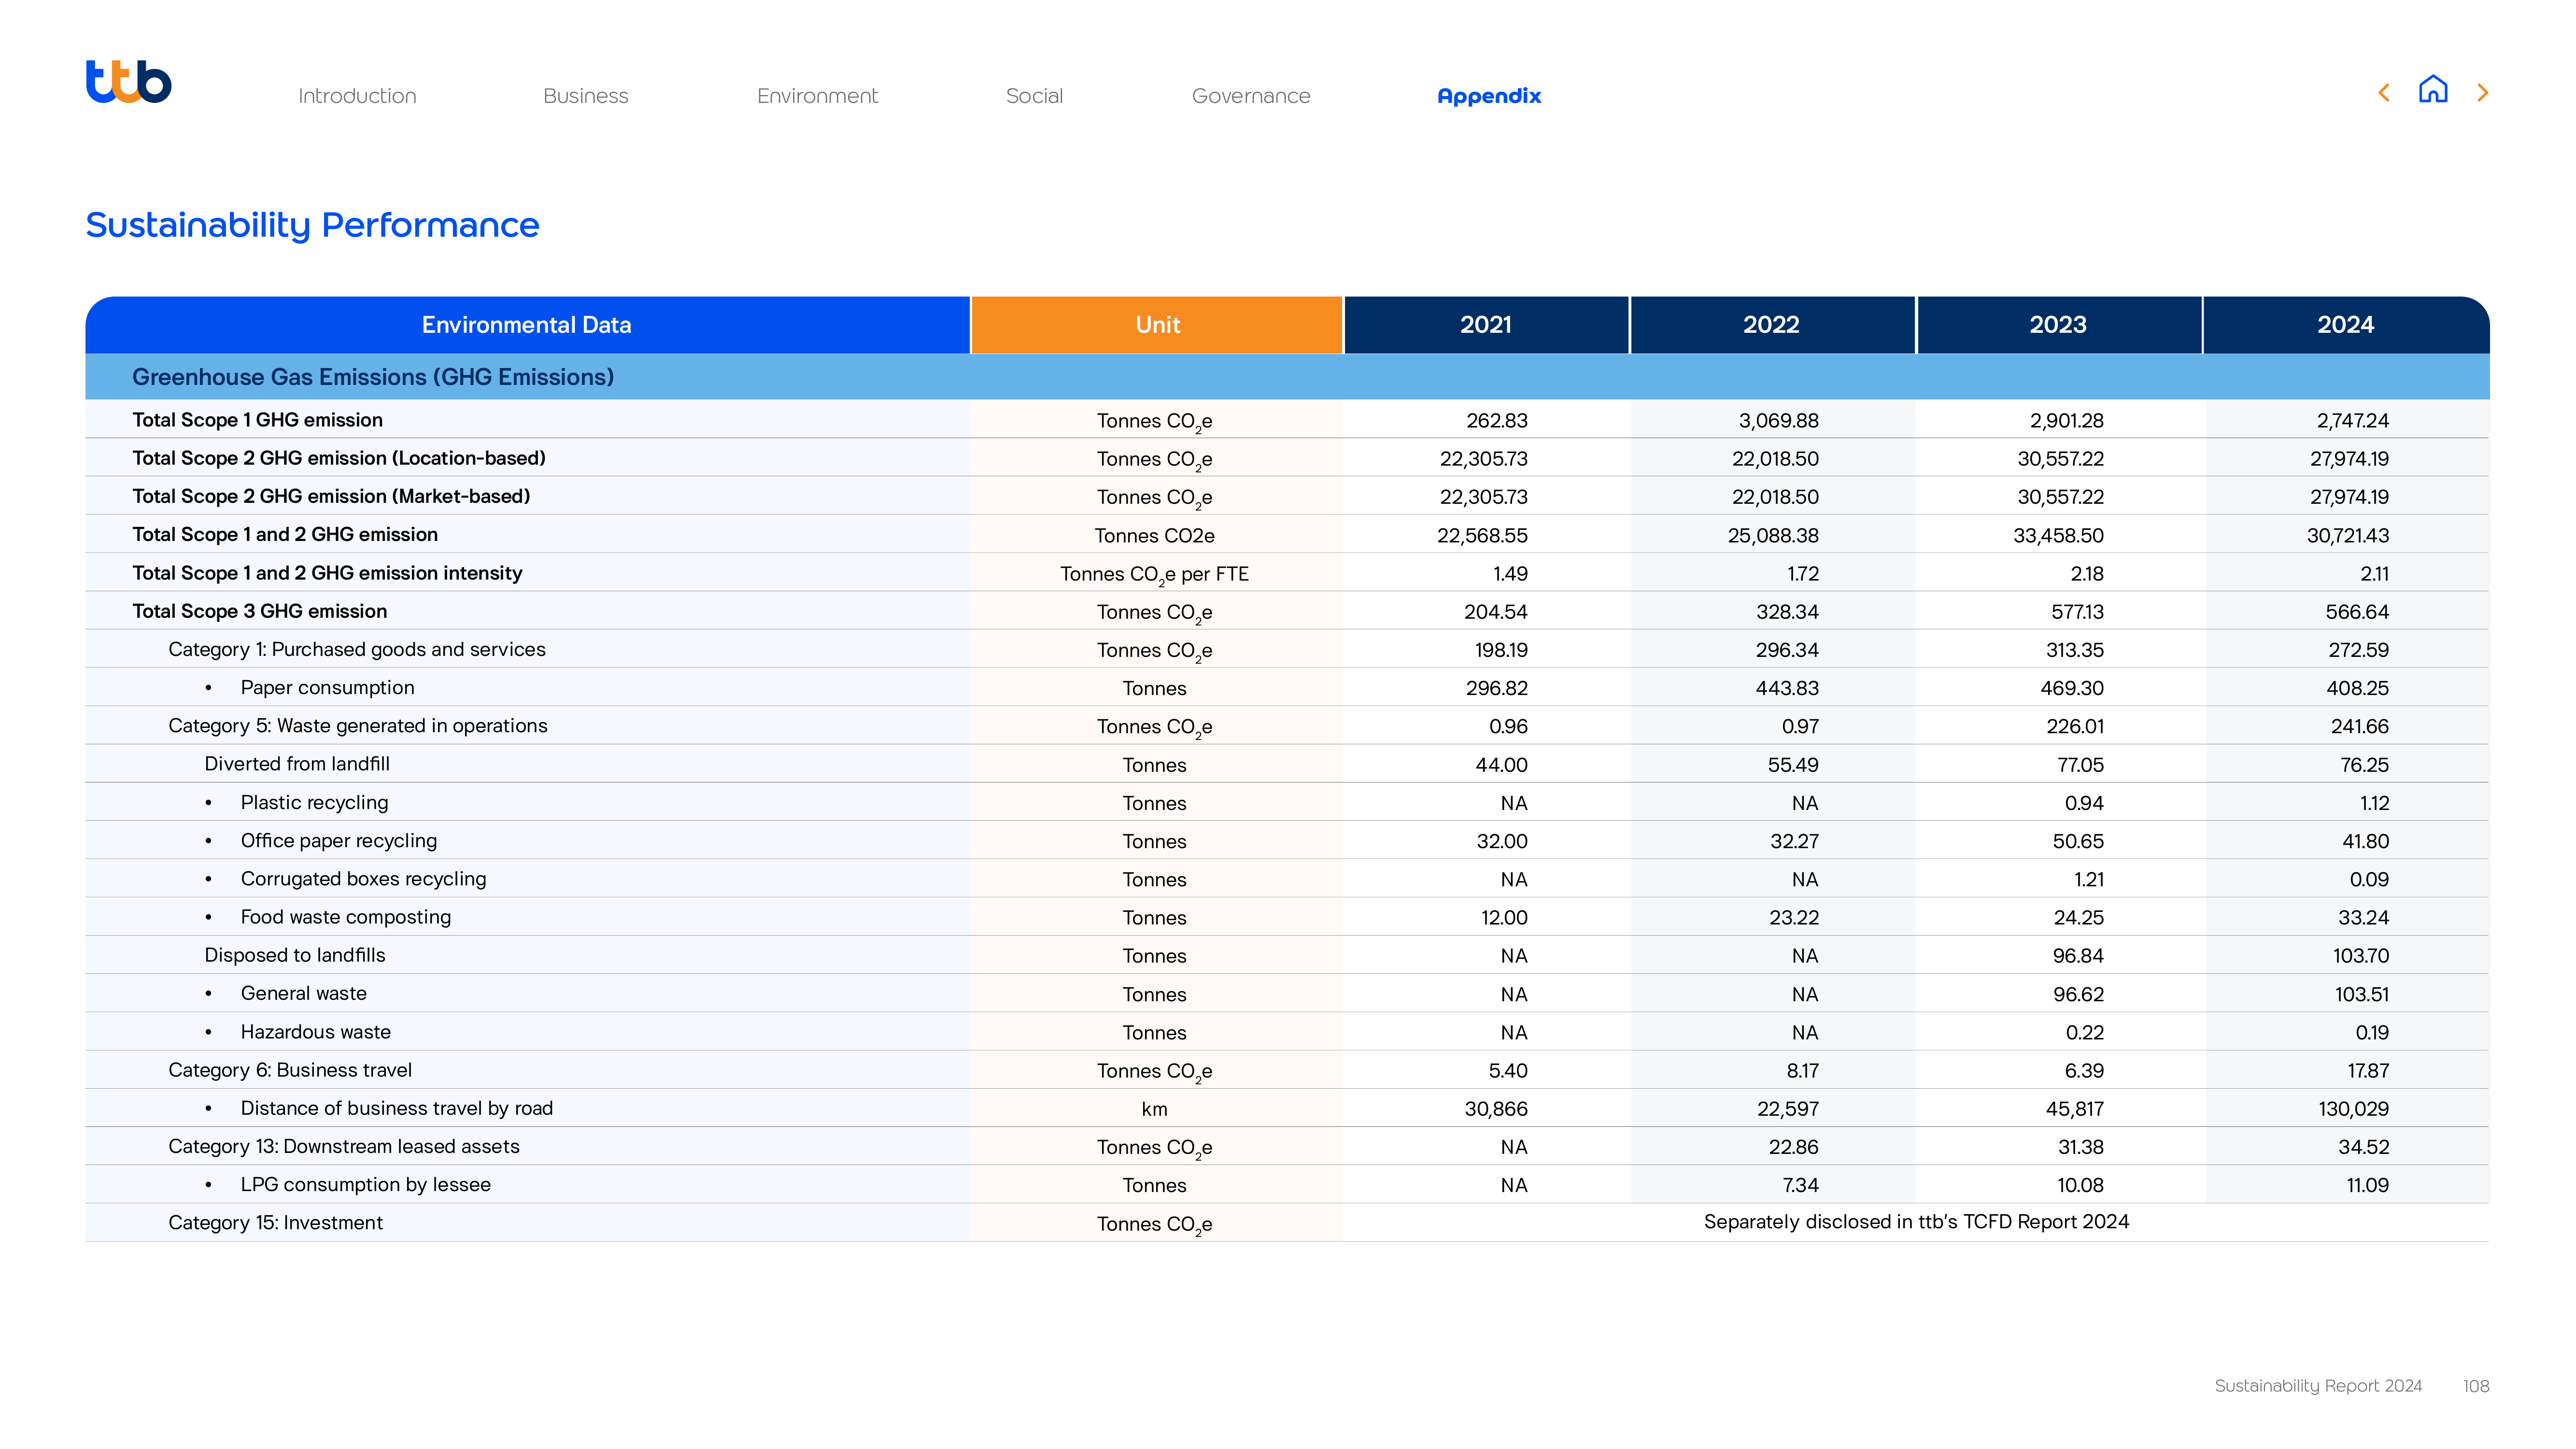This screenshot has height=1449, width=2576.
Task: Select the Greenhouse Gas Emissions section row
Action: click(x=1288, y=377)
